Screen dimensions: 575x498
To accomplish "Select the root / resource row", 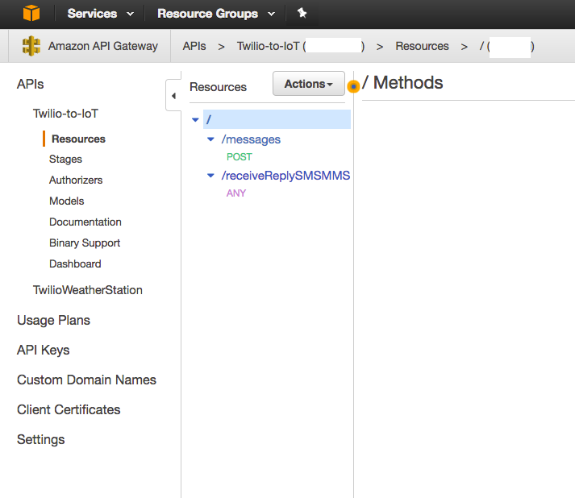I will click(277, 119).
